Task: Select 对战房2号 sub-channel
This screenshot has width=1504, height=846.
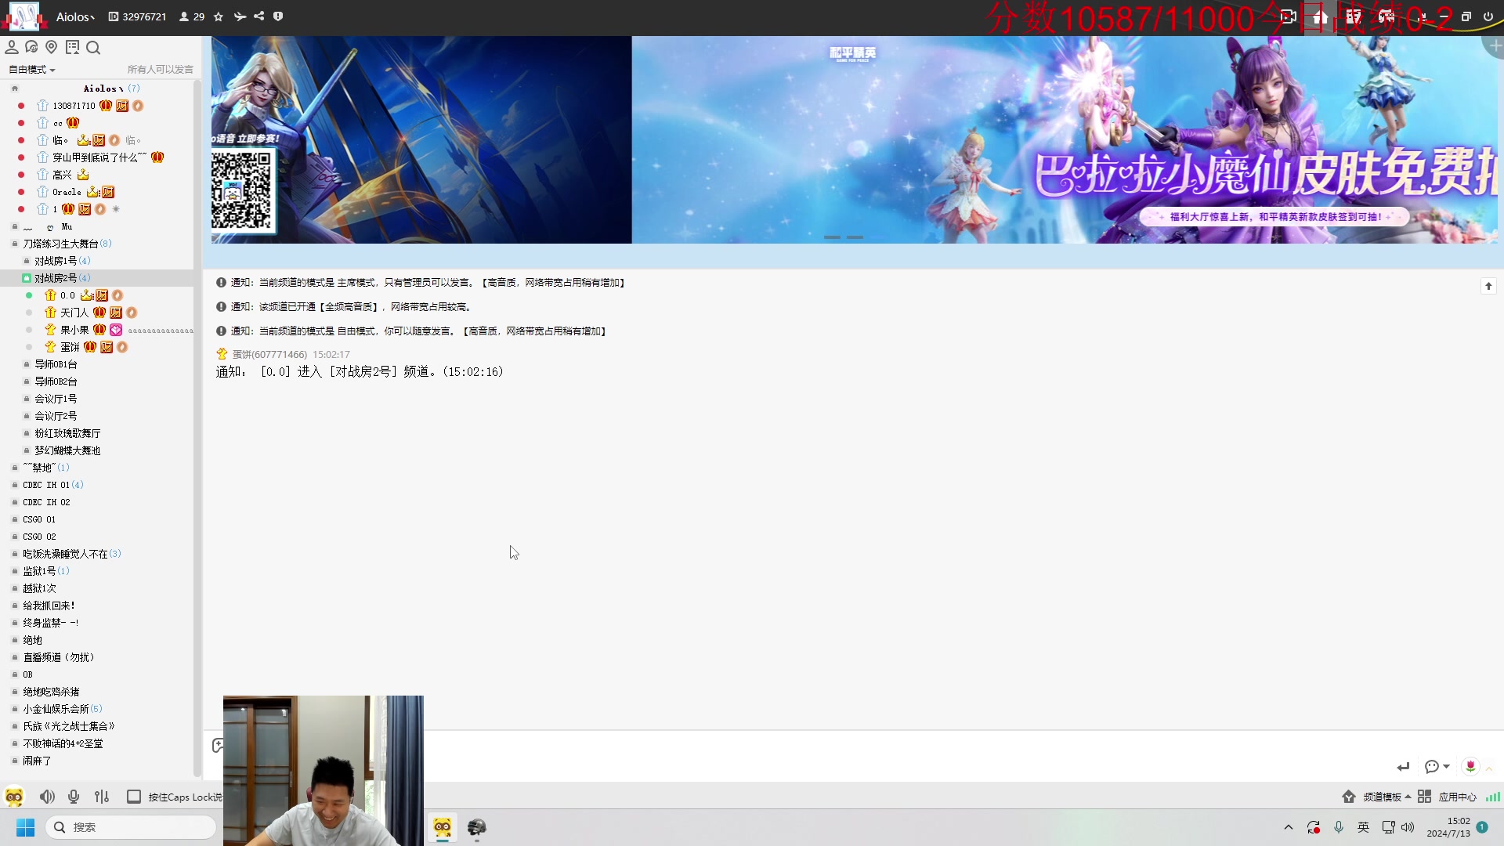Action: click(x=56, y=278)
